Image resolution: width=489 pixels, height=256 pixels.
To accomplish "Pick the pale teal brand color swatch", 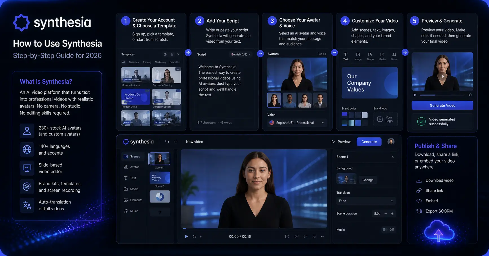I will coord(351,123).
